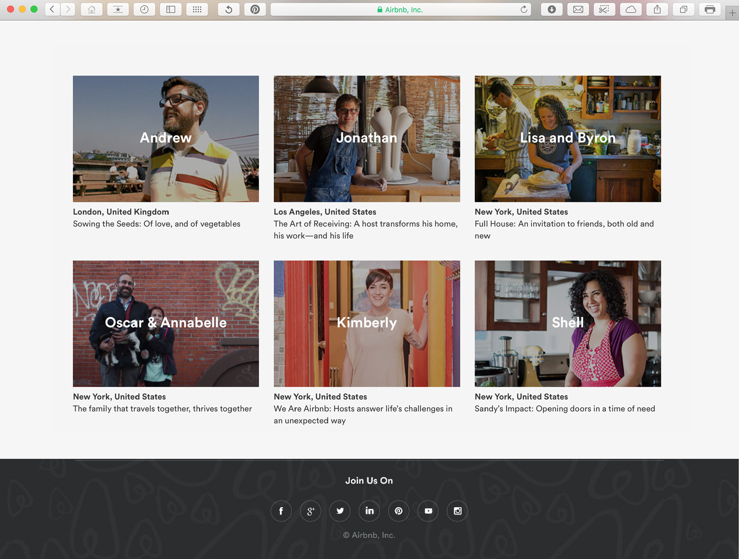Click 'Los Angeles, United States' location text

click(x=325, y=212)
